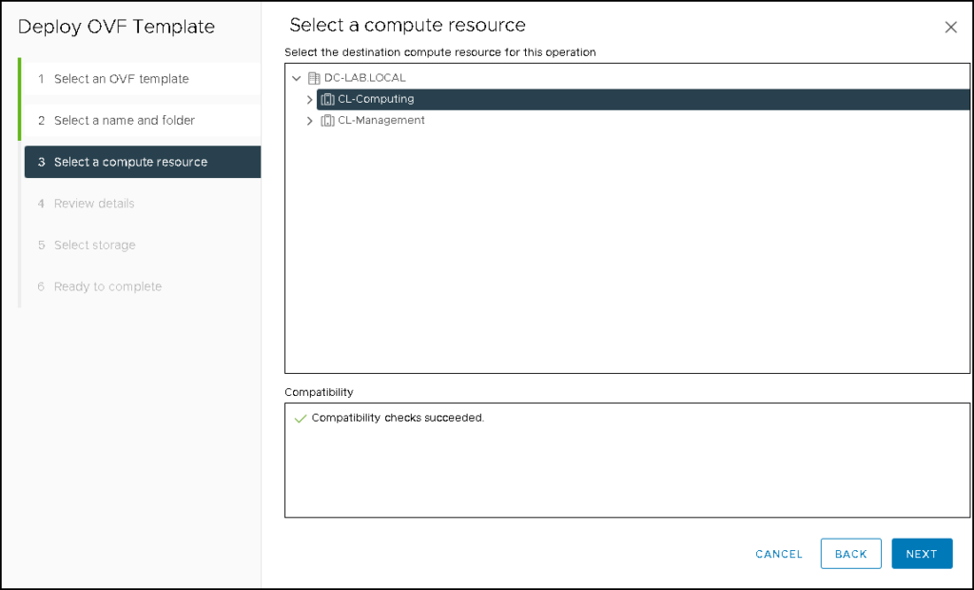This screenshot has width=974, height=590.
Task: Click the BACK button
Action: 850,553
